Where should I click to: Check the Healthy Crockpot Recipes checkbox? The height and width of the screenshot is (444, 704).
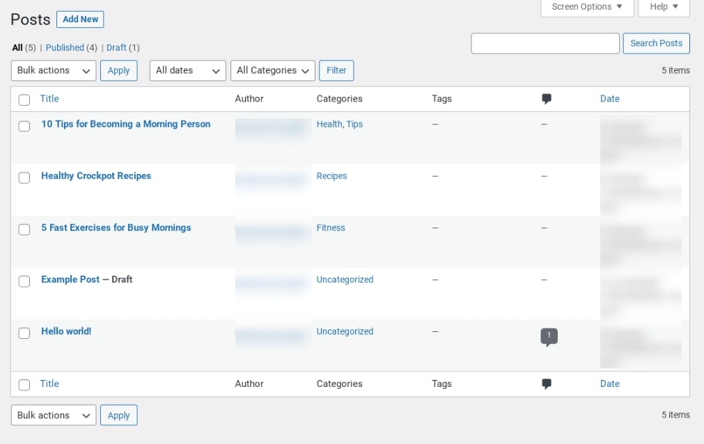(24, 177)
